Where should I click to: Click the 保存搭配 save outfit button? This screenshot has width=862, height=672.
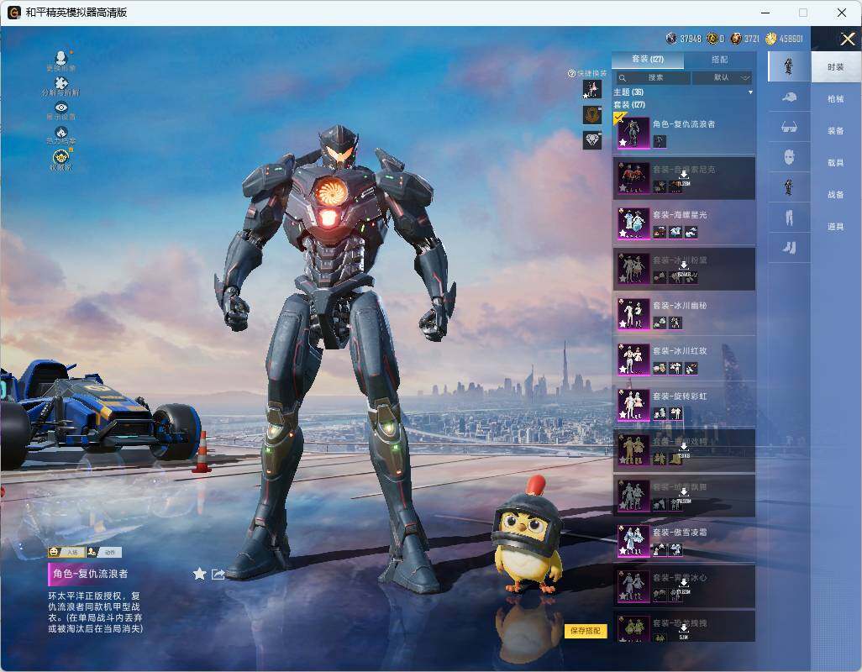tap(585, 631)
